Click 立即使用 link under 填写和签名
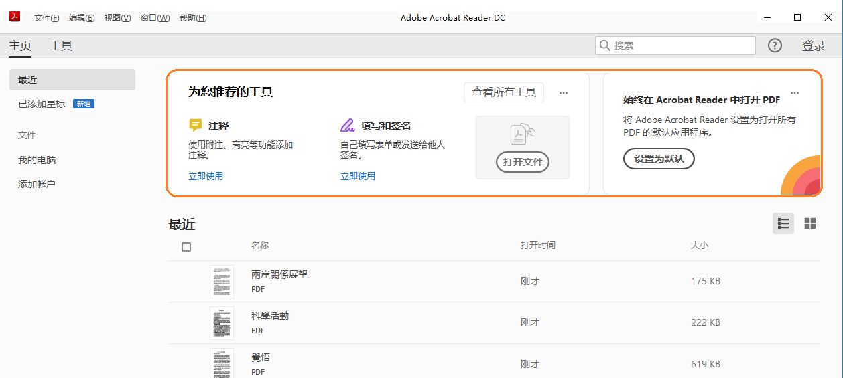The image size is (843, 378). click(358, 176)
